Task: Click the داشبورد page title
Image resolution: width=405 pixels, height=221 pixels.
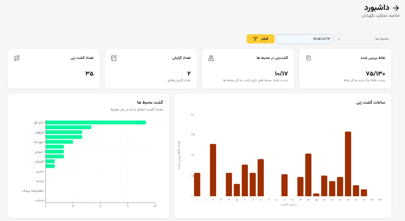Action: click(376, 8)
